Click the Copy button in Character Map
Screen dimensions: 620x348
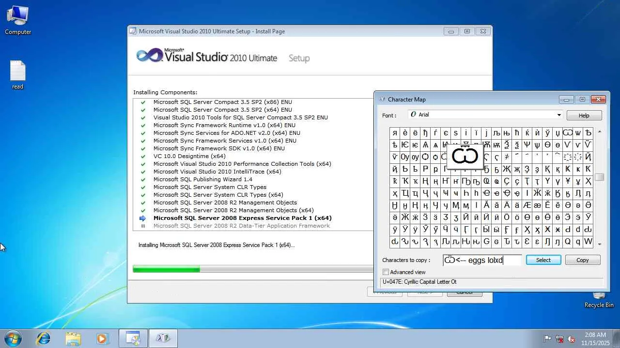tap(583, 260)
